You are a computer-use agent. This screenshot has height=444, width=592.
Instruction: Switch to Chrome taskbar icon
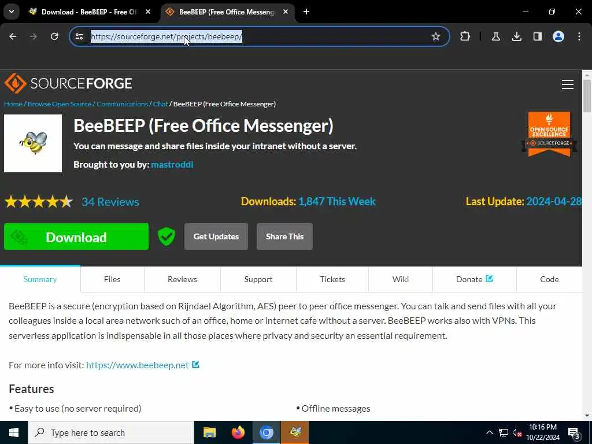tap(266, 432)
